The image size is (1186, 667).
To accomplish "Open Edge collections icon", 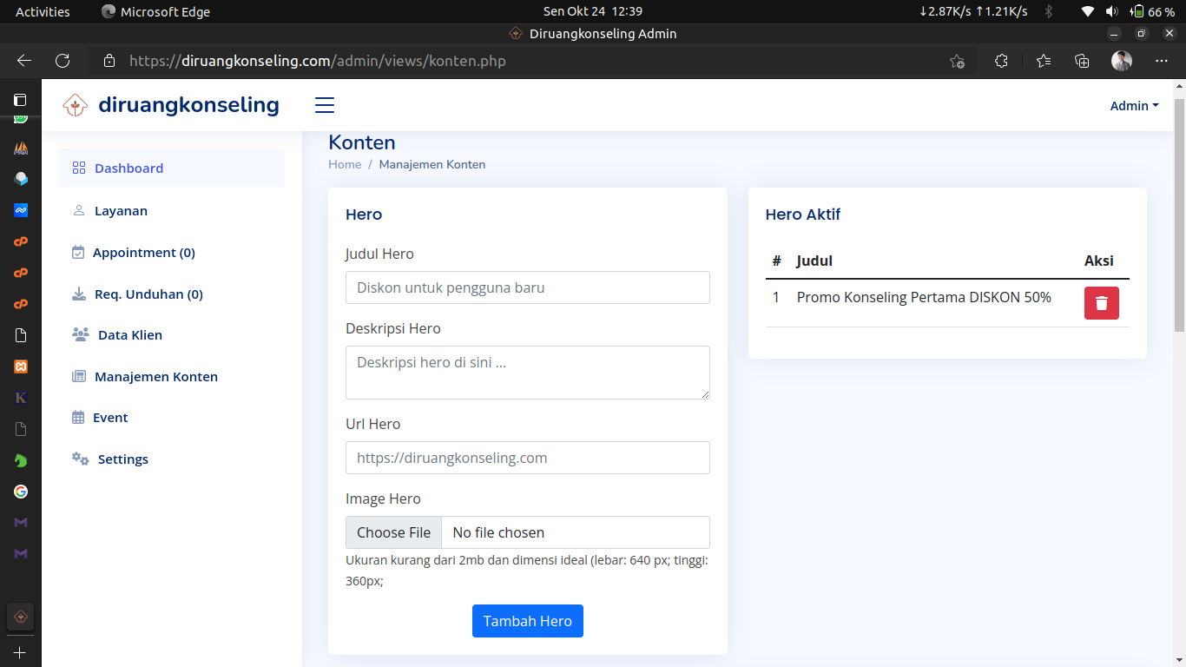I will [x=1082, y=61].
